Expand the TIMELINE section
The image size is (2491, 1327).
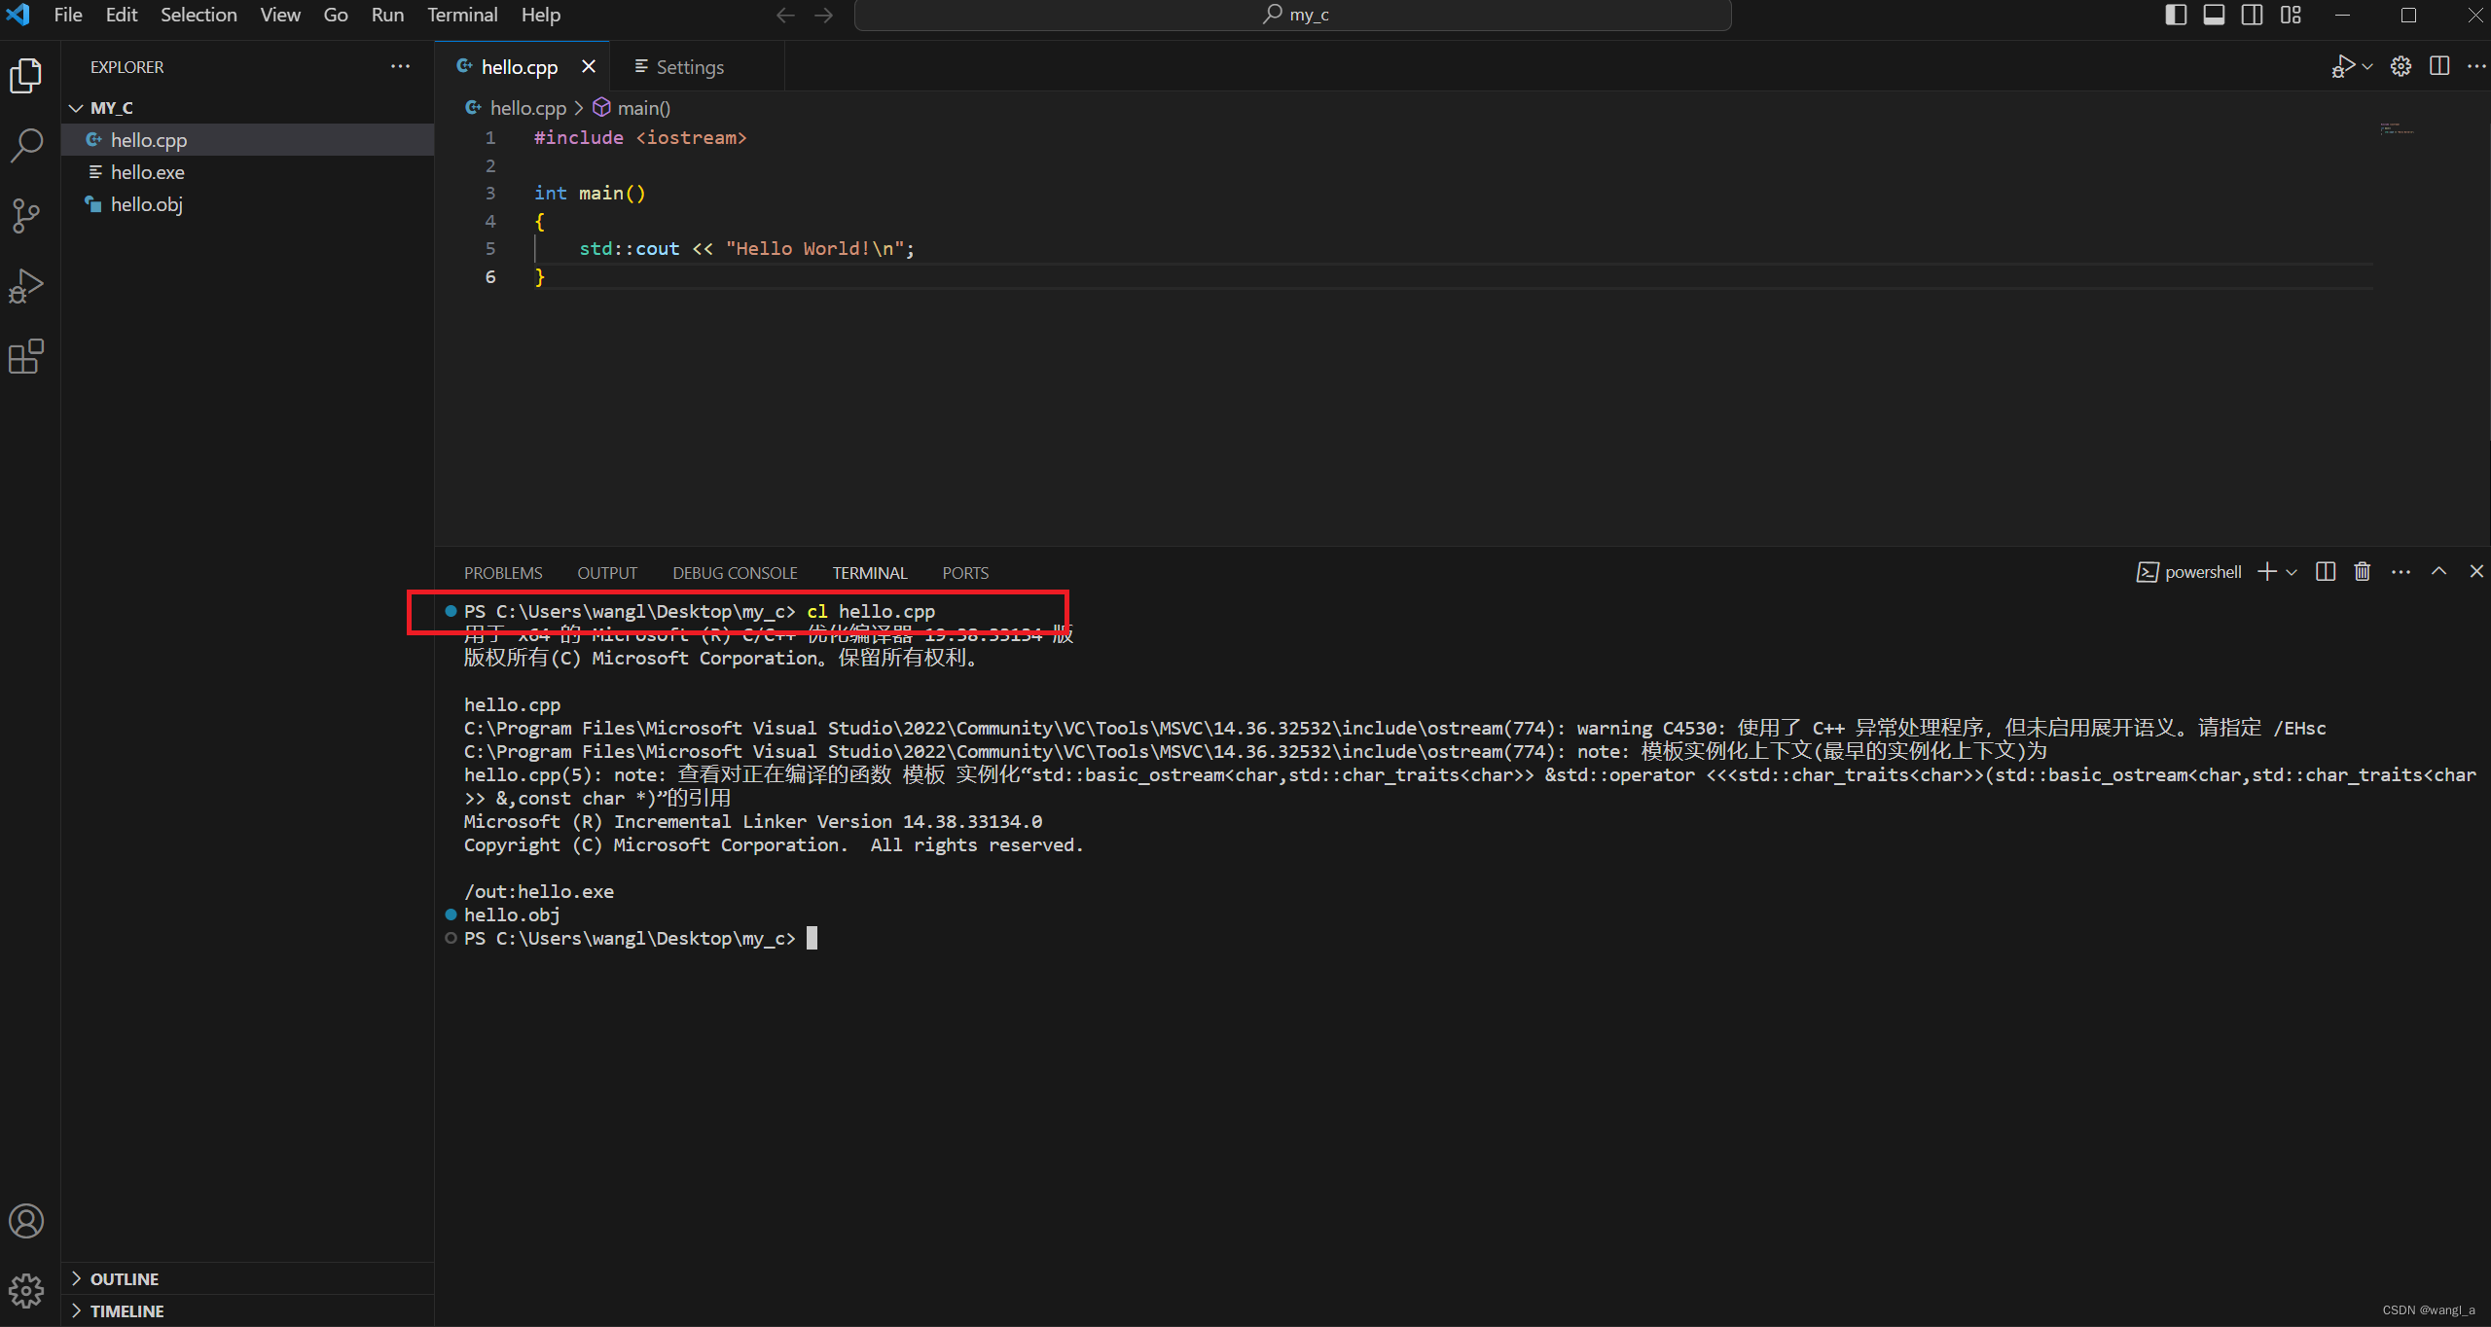247,1310
